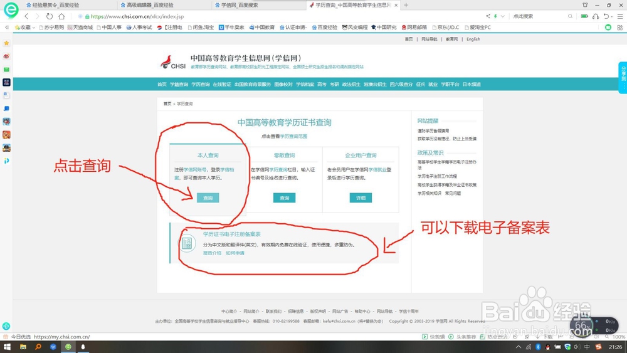Open 在线验证 in site navigation
Image resolution: width=627 pixels, height=353 pixels.
pos(222,85)
